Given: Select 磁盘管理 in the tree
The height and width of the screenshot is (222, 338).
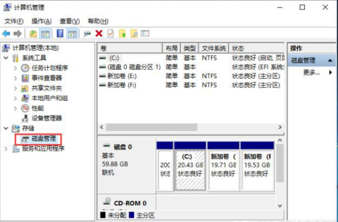Looking at the screenshot, I should point(44,139).
